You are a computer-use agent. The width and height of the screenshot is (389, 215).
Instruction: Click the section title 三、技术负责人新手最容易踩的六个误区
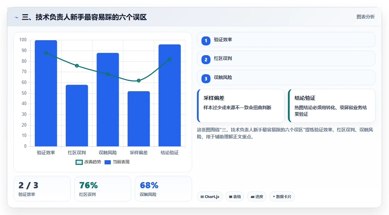[x=84, y=17]
